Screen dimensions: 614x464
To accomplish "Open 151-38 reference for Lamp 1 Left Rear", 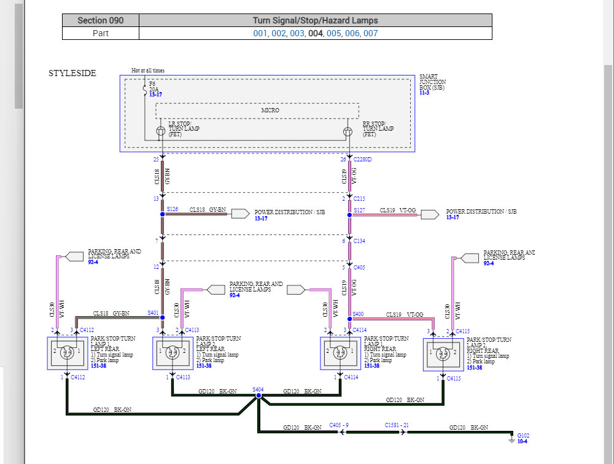I will tap(99, 366).
